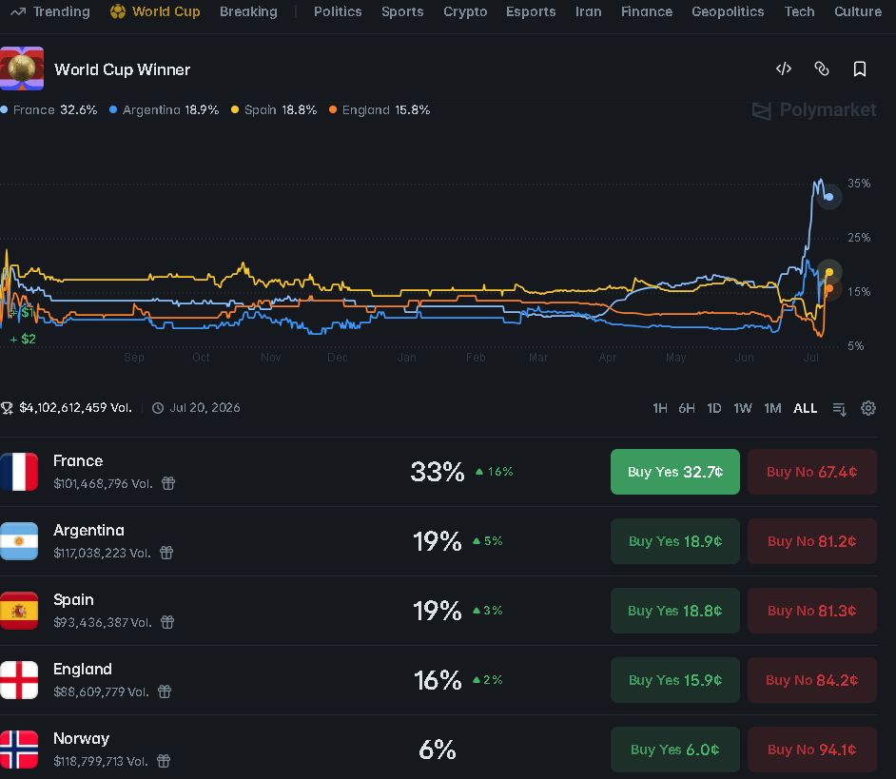
Task: Click Buy No 94.1¢ for Norway
Action: [812, 750]
